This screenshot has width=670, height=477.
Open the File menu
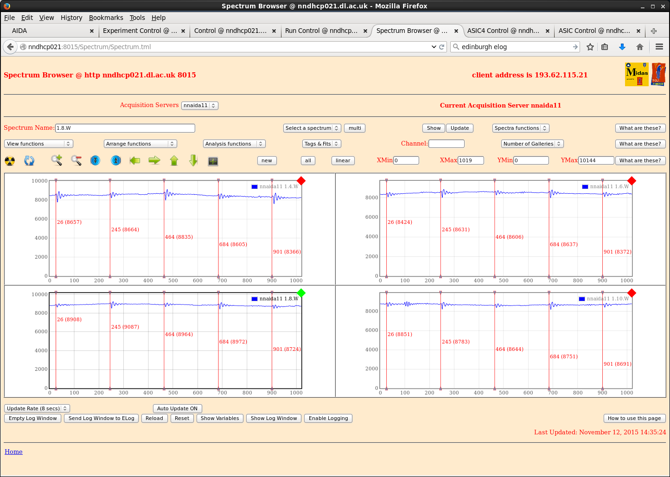point(9,18)
